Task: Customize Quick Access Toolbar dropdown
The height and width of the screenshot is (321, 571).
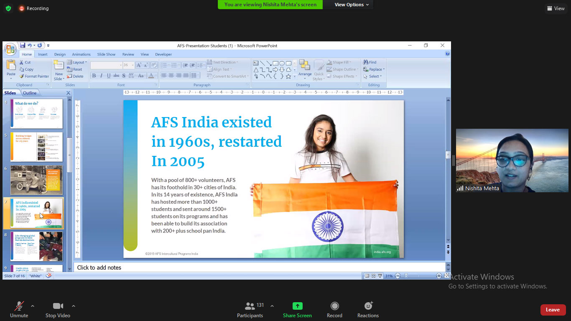Action: click(48, 46)
